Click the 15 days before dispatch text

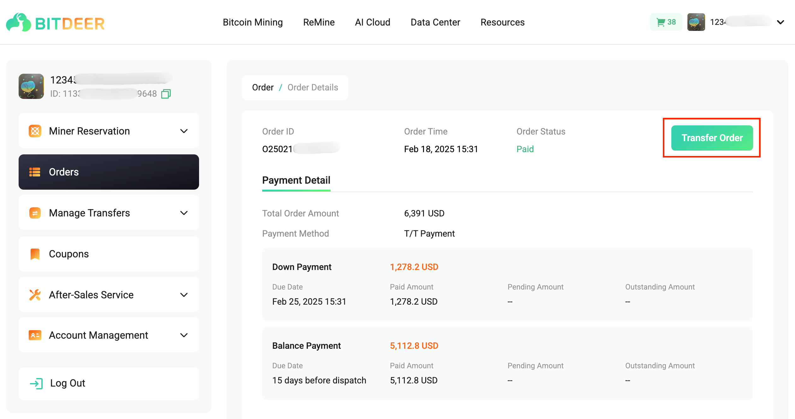pyautogui.click(x=319, y=380)
